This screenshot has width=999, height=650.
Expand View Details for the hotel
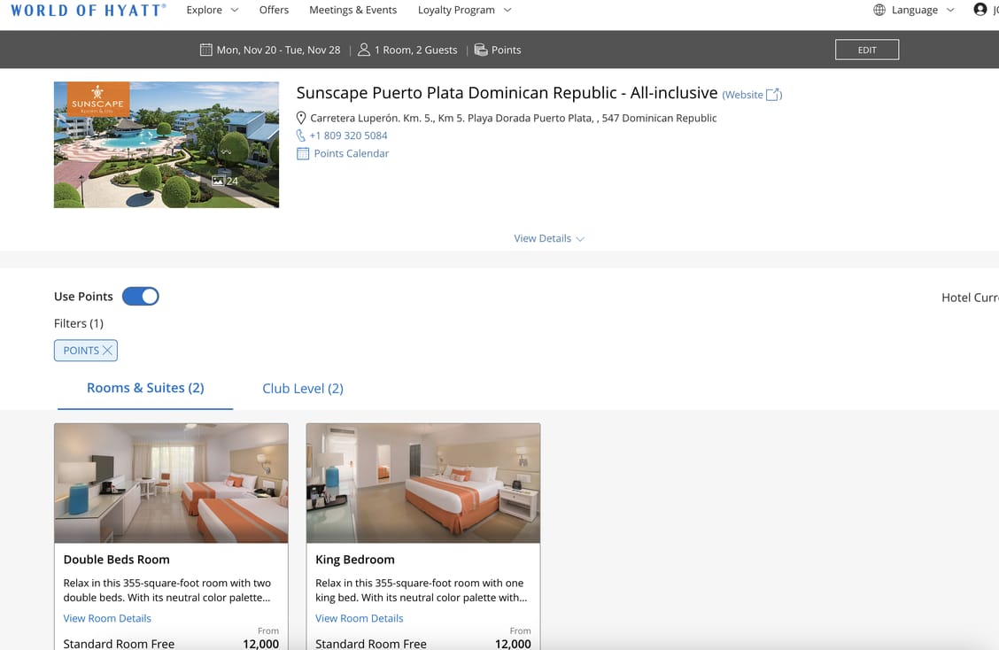[x=549, y=238]
